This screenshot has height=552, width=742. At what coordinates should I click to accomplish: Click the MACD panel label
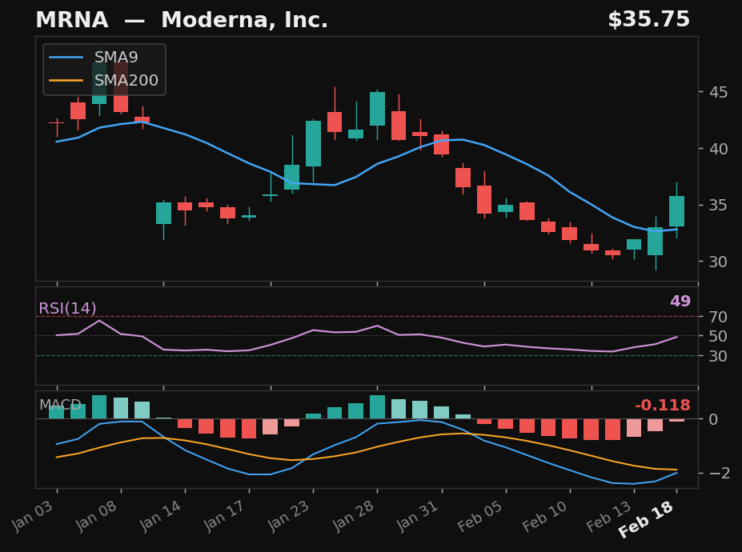pyautogui.click(x=60, y=405)
